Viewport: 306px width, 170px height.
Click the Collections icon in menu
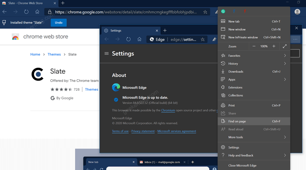pyautogui.click(x=223, y=95)
